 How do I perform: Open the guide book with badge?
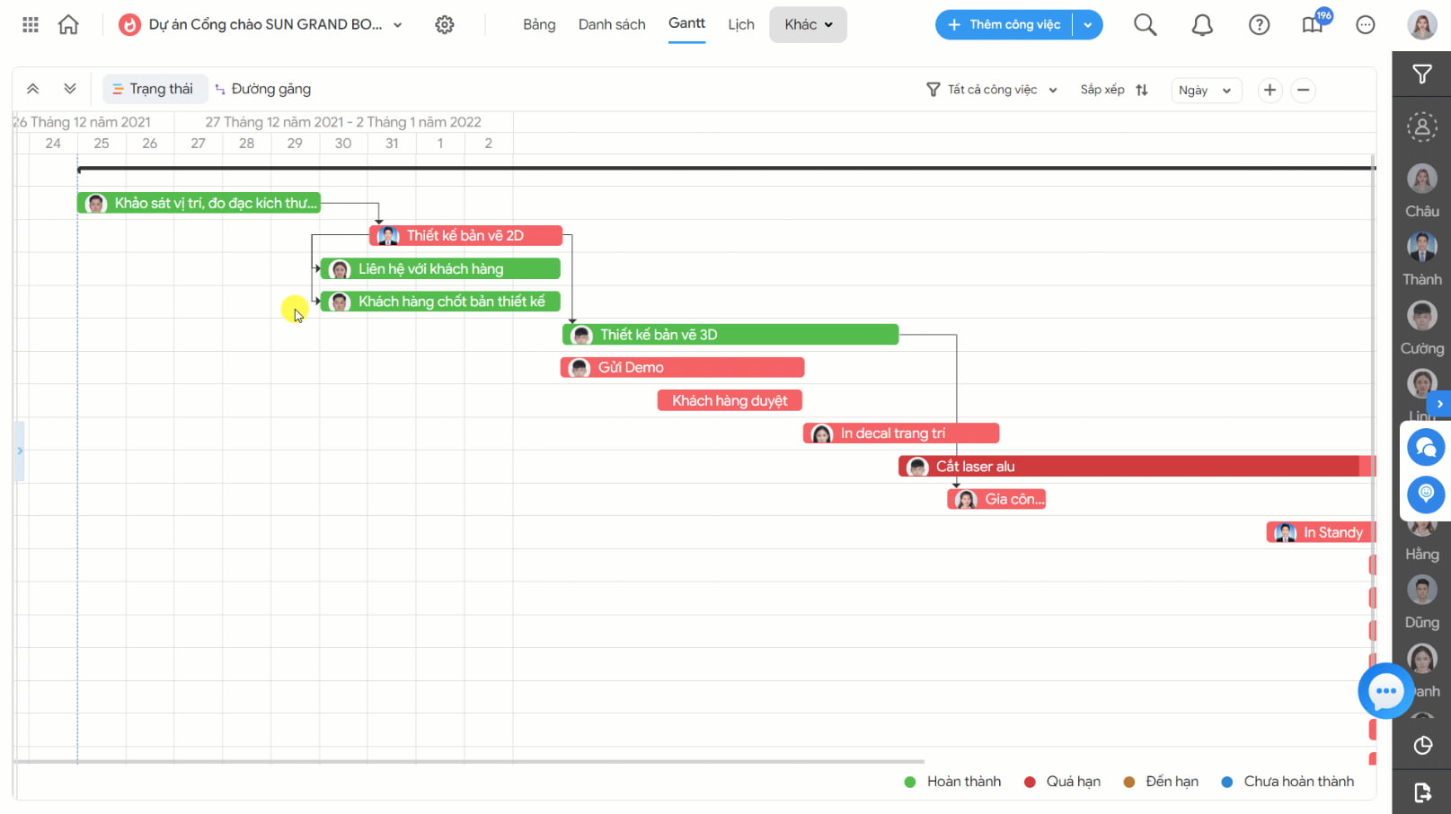tap(1314, 23)
